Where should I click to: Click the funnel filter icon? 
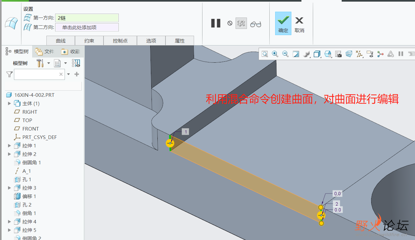pyautogui.click(x=9, y=74)
